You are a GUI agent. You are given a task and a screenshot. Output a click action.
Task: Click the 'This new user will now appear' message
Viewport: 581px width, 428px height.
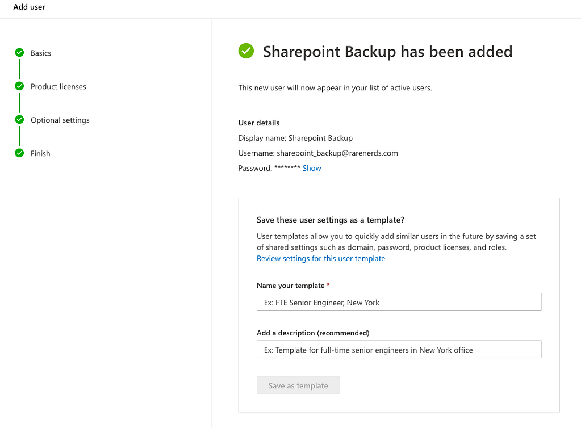coord(335,88)
